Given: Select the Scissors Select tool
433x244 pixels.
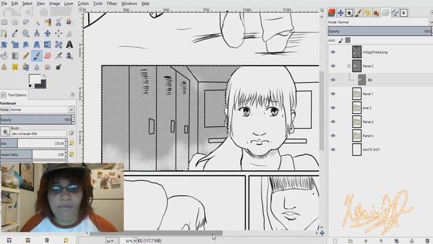Looking at the screenshot, I should click(x=59, y=22).
